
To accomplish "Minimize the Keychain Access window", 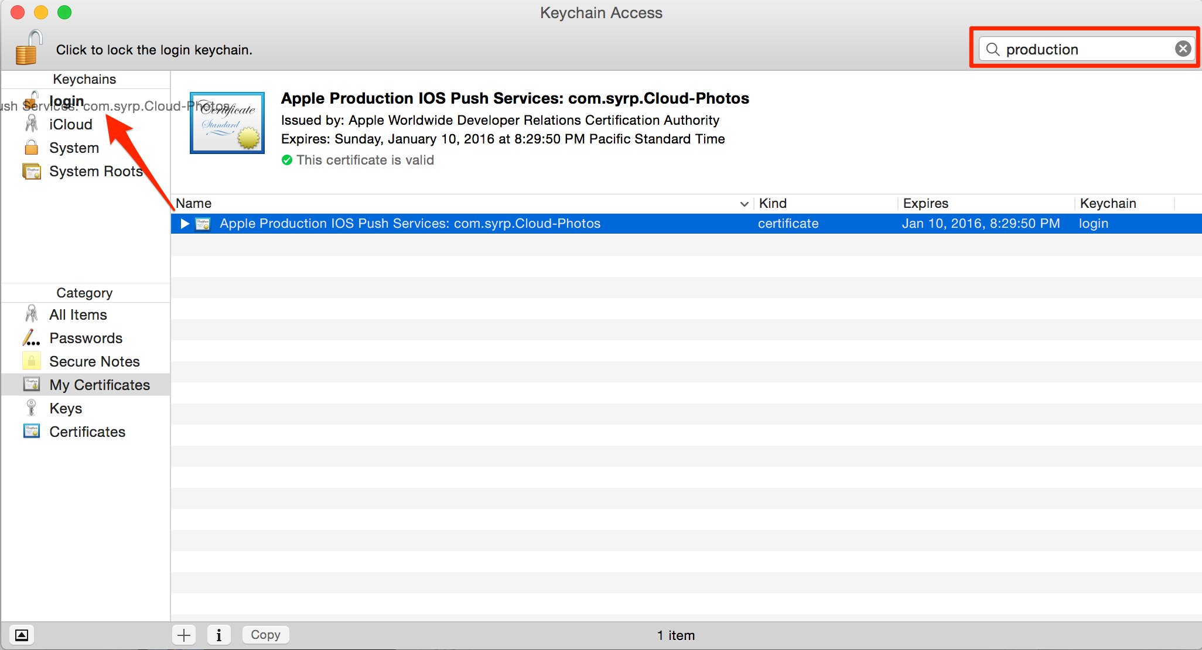I will pos(41,12).
